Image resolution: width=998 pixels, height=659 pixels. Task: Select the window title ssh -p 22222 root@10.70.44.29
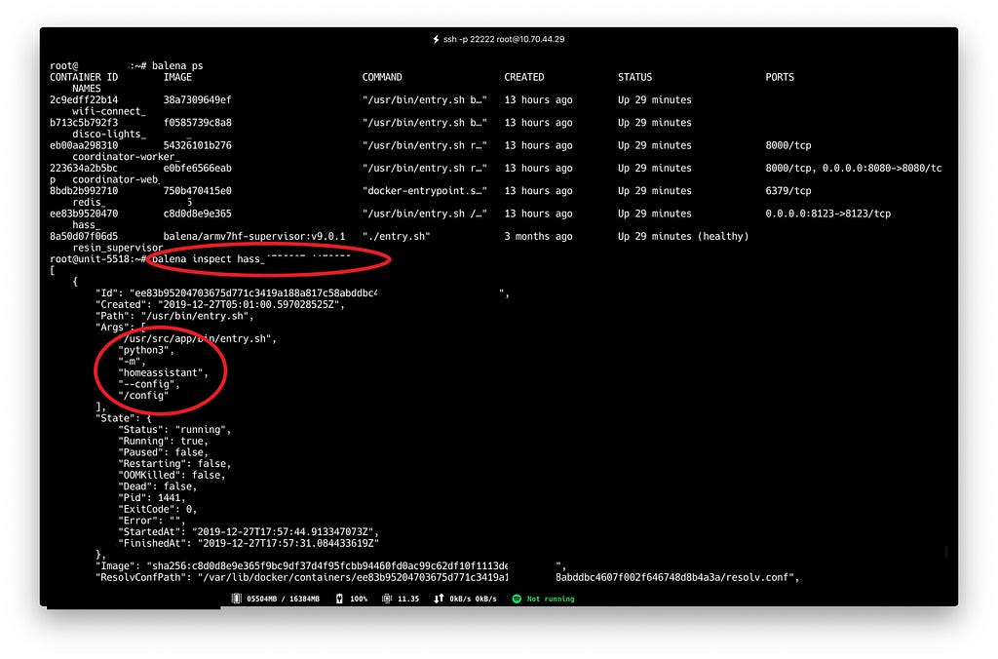coord(504,39)
